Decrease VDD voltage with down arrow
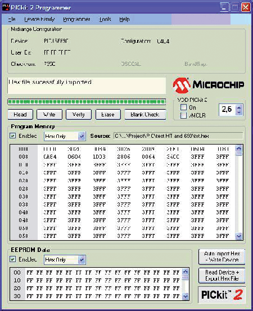Viewport: 253px width, 311px height. [239, 112]
